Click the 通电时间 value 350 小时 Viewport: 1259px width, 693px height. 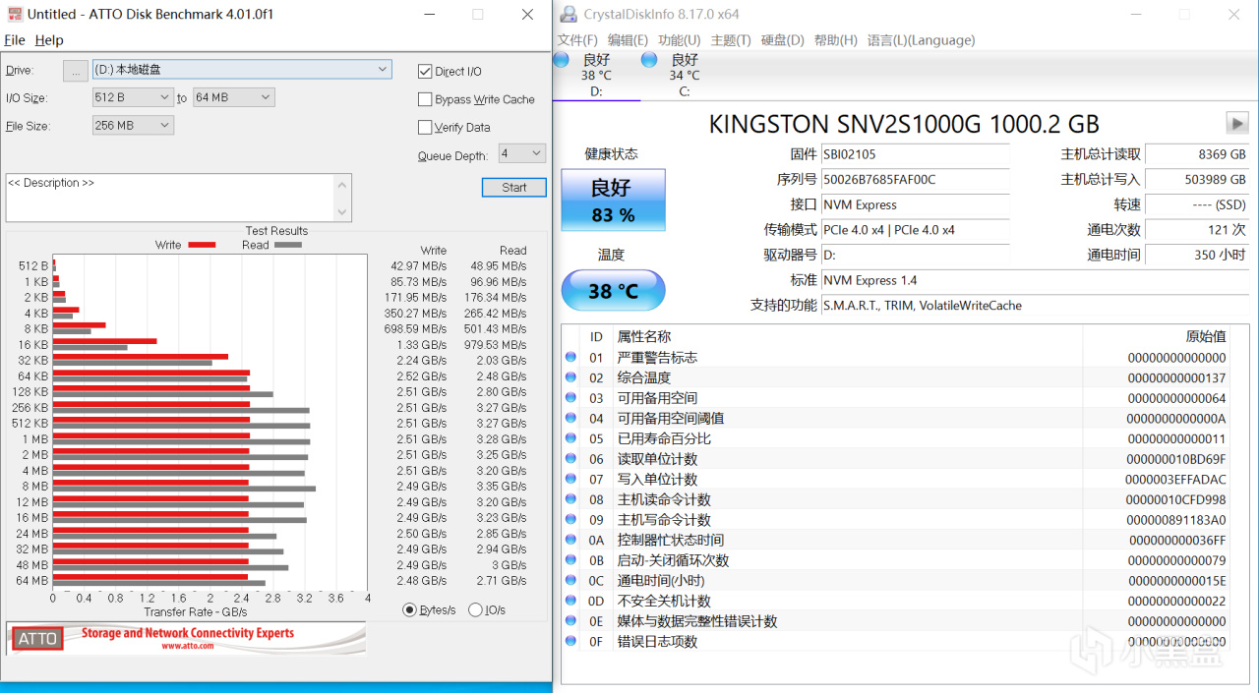1197,255
